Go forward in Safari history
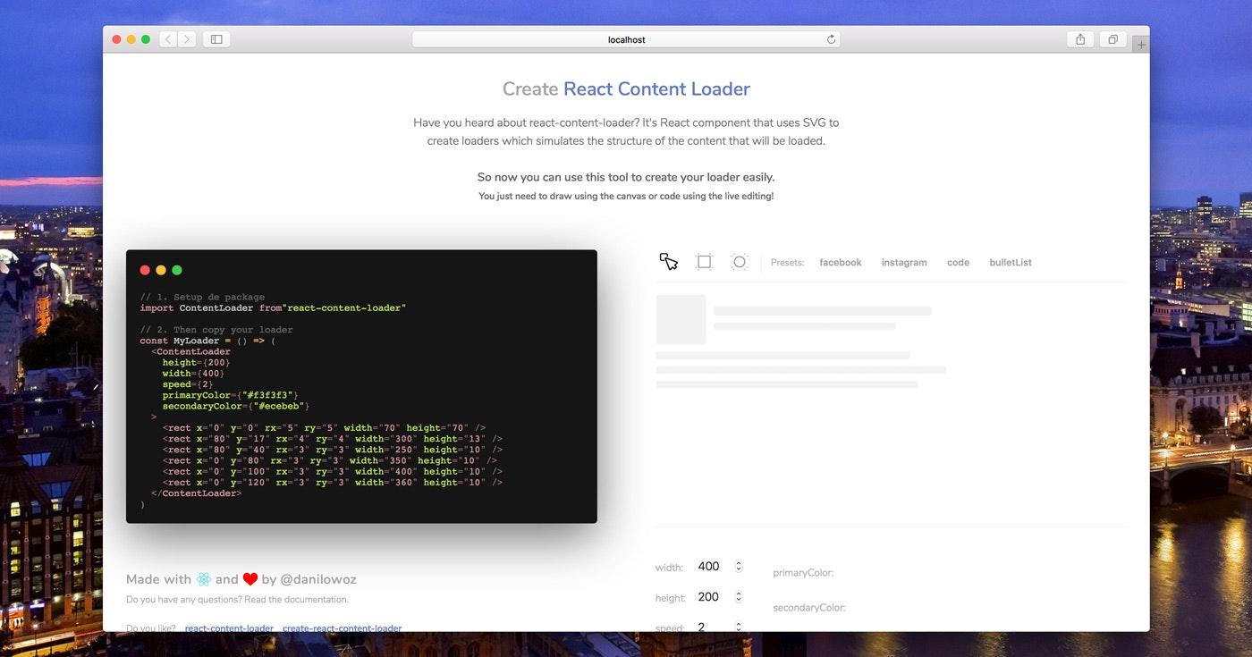 (x=187, y=39)
